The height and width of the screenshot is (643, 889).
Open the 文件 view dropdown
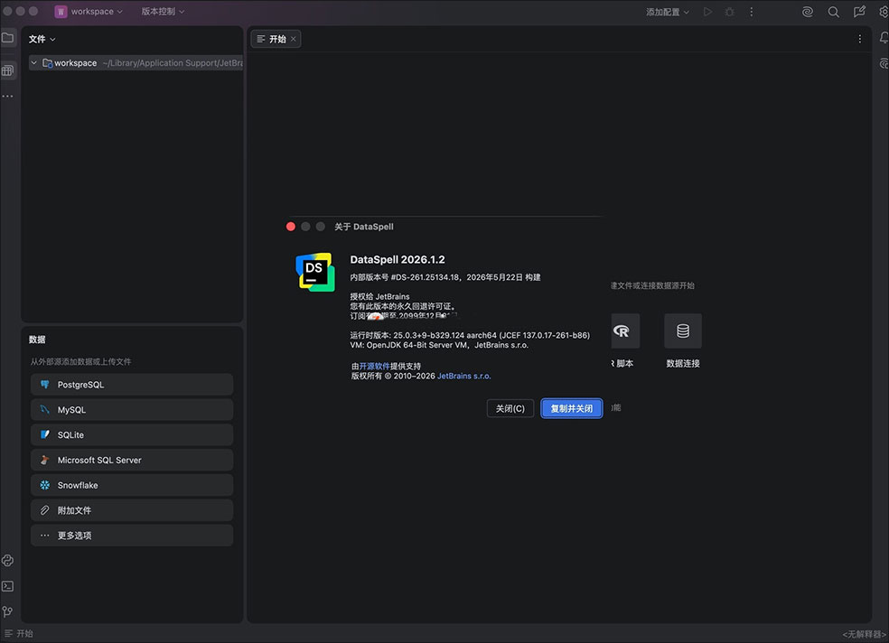(x=42, y=39)
